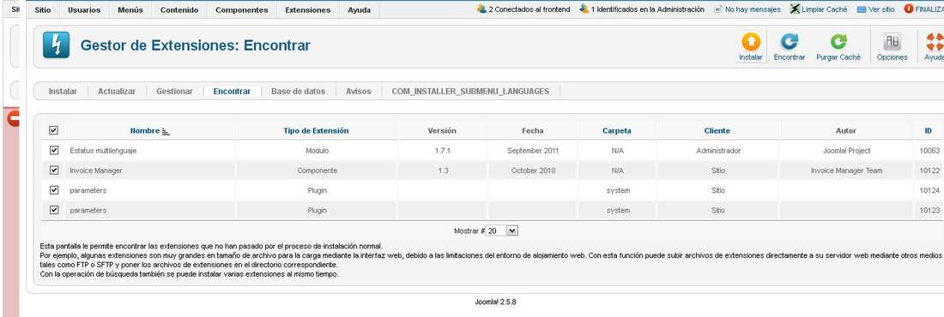Open the Menús menu
This screenshot has width=944, height=317.
[130, 10]
